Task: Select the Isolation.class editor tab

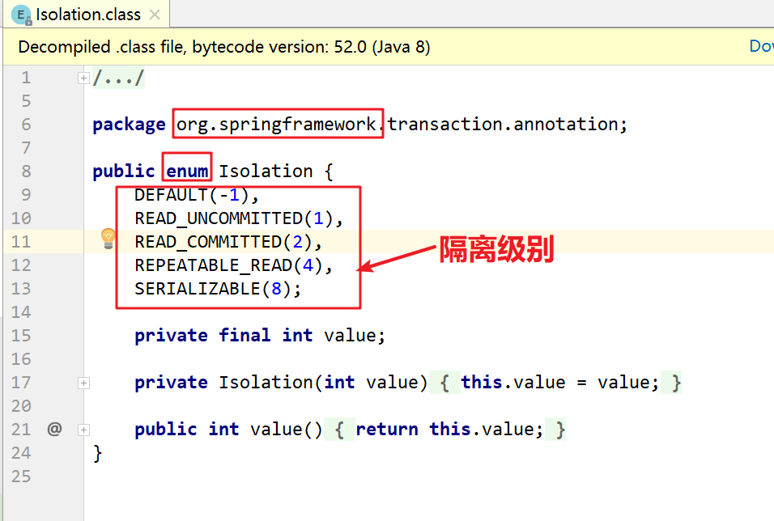Action: 87,15
